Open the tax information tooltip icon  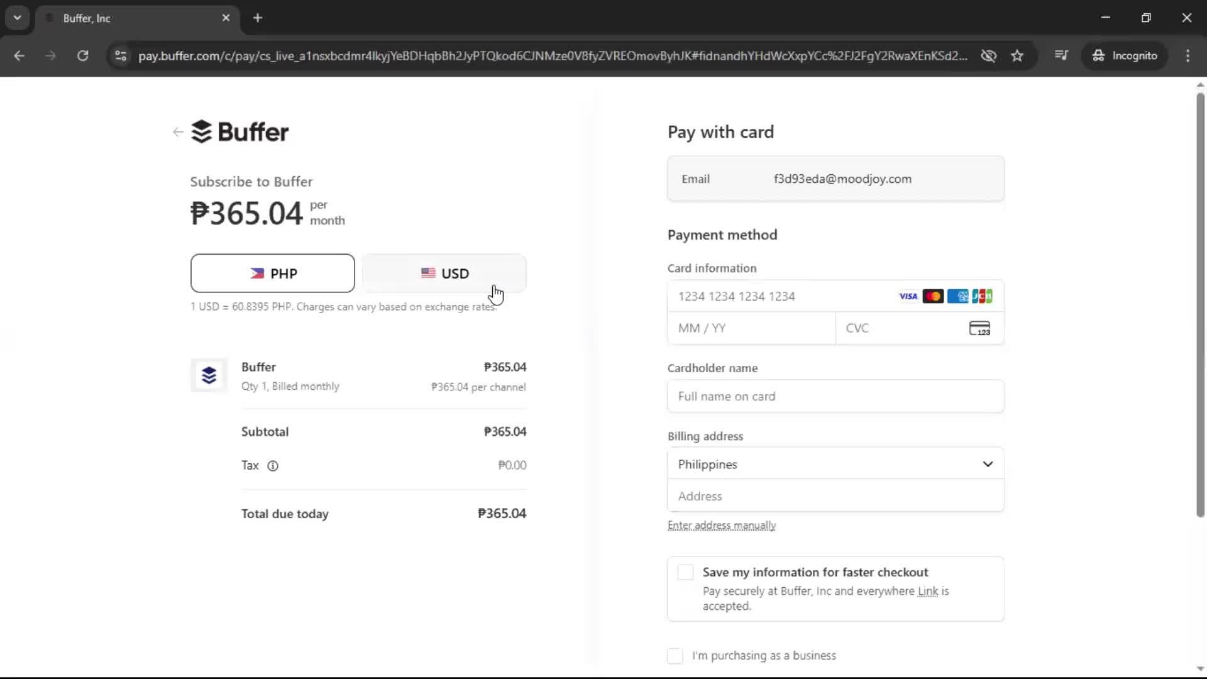click(x=272, y=466)
